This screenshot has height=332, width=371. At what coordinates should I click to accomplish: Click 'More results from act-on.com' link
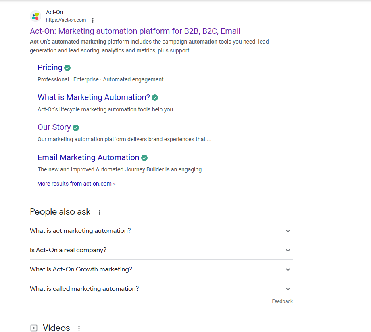pyautogui.click(x=76, y=184)
